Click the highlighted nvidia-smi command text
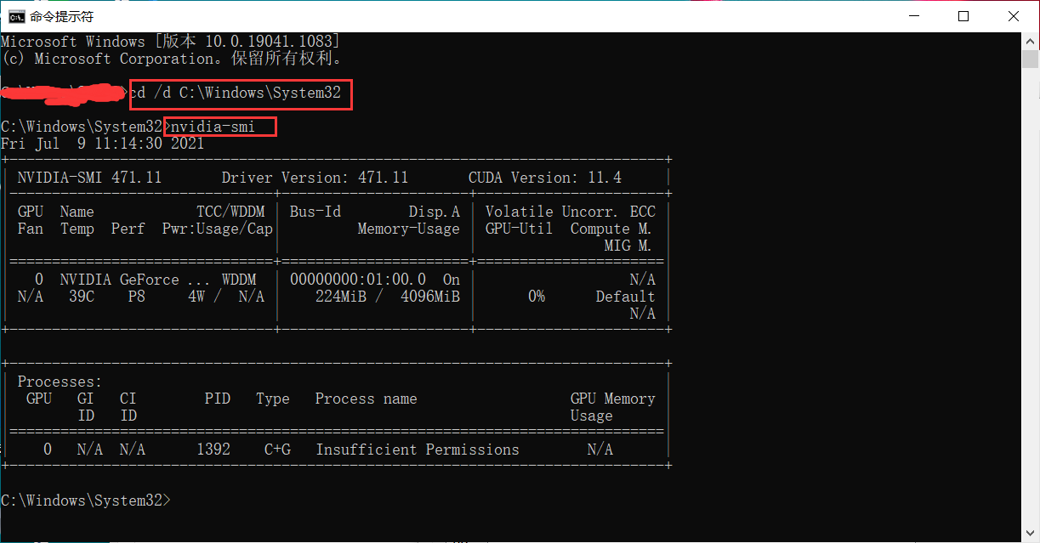Image resolution: width=1040 pixels, height=543 pixels. point(212,126)
